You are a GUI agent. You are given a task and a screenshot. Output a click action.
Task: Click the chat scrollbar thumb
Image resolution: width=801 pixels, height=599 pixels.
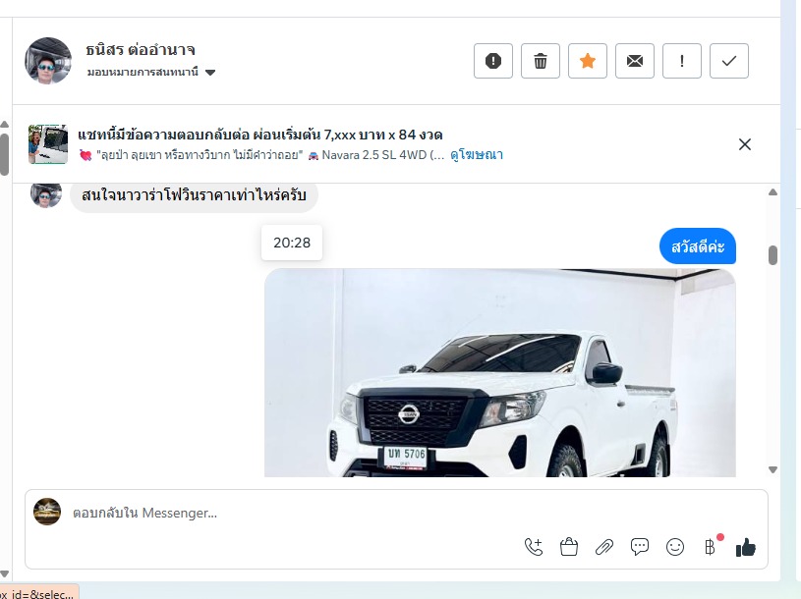(772, 255)
